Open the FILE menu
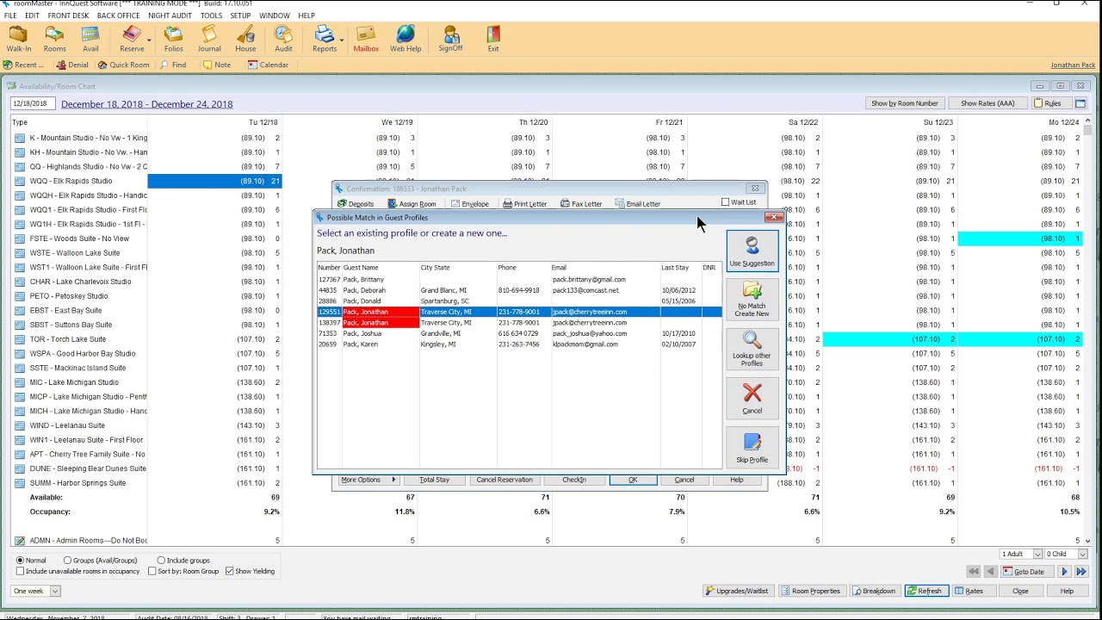The width and height of the screenshot is (1102, 620). pyautogui.click(x=10, y=15)
